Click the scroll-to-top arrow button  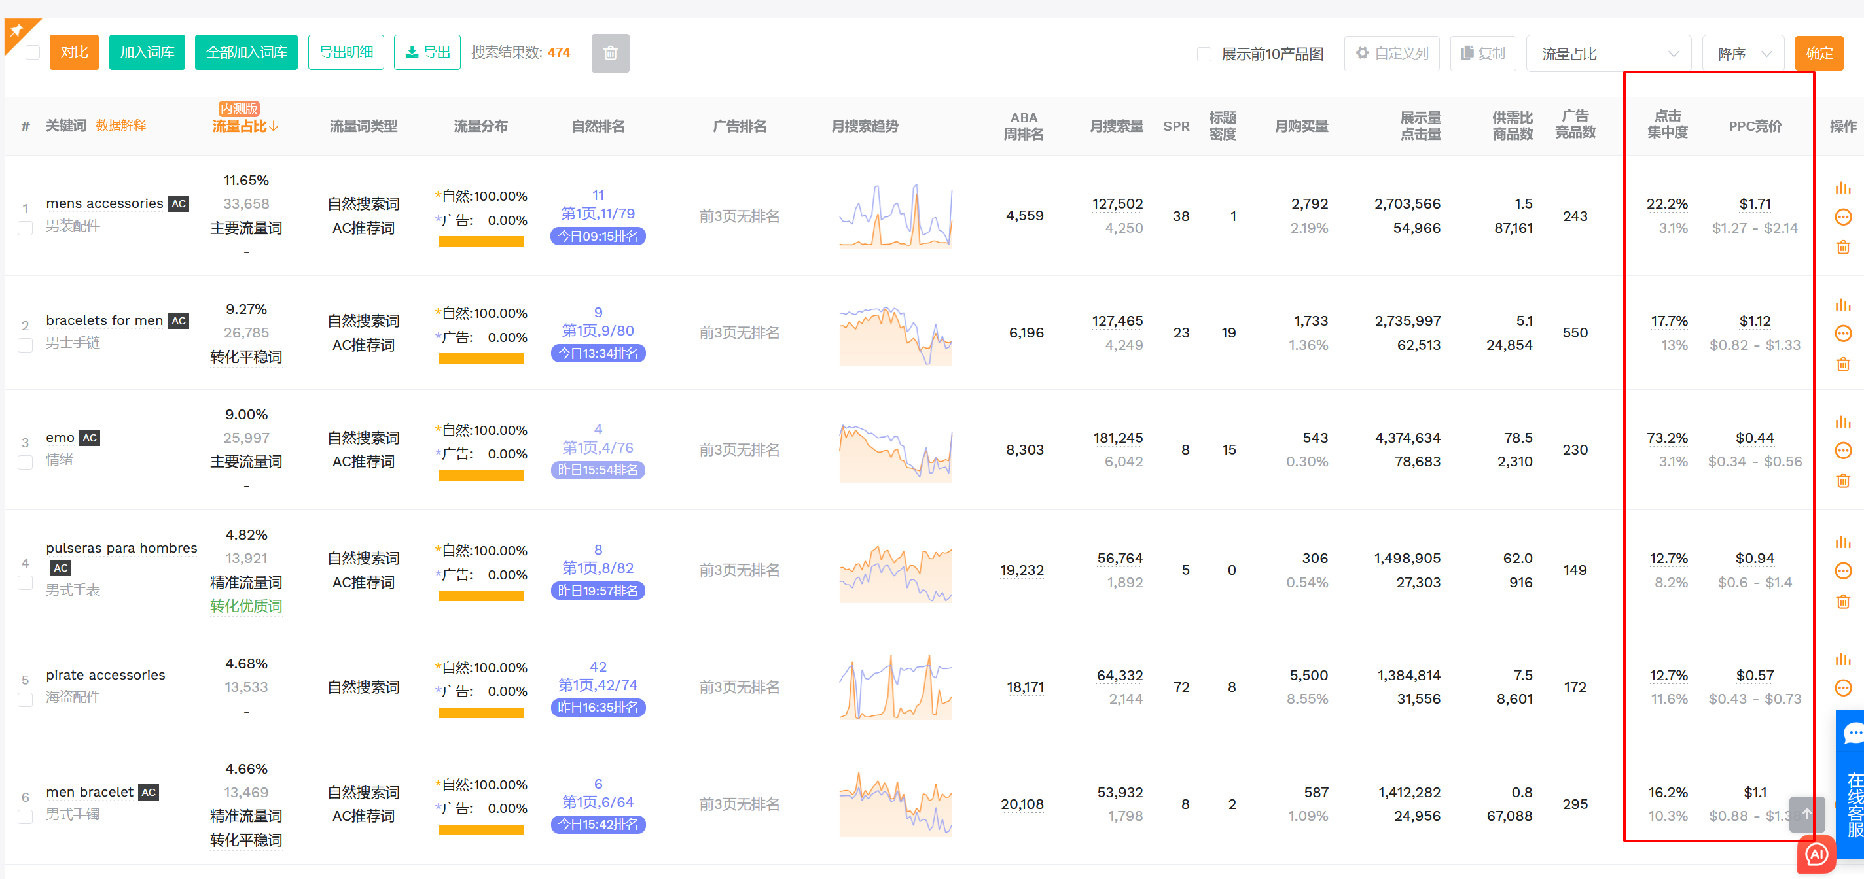point(1806,813)
